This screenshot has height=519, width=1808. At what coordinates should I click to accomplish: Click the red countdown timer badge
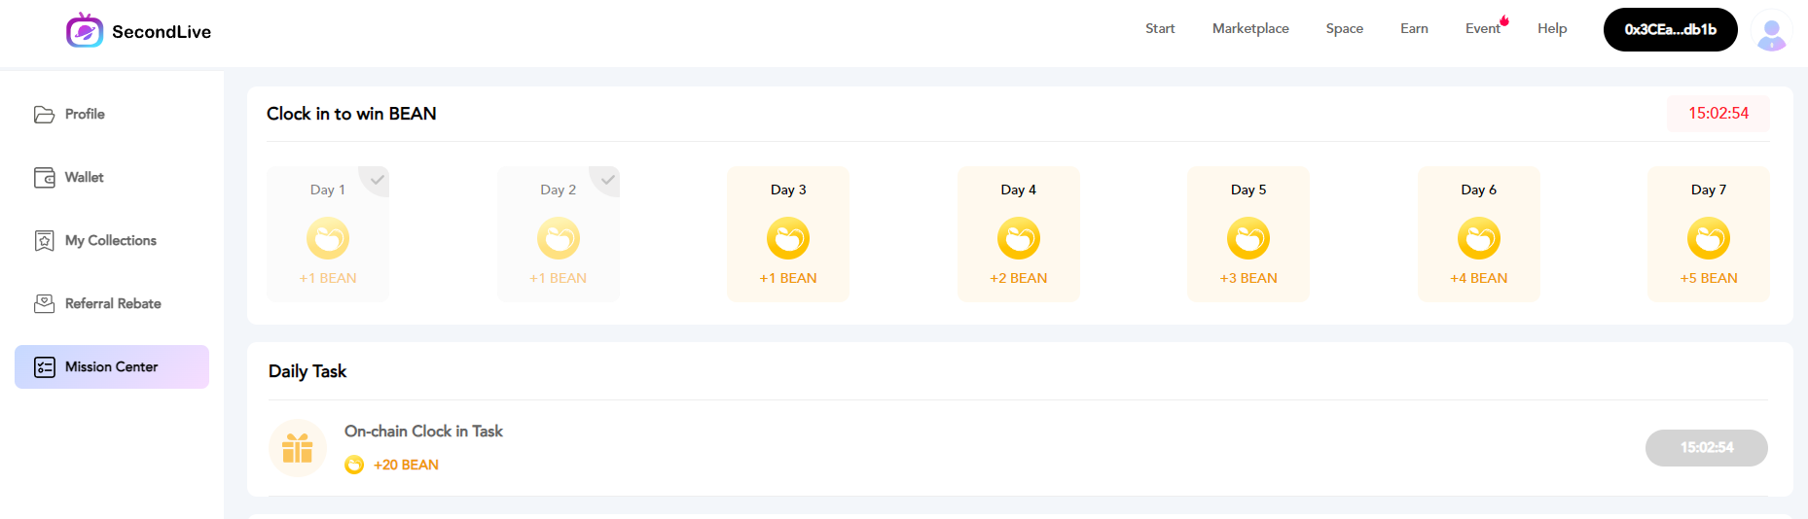1718,114
